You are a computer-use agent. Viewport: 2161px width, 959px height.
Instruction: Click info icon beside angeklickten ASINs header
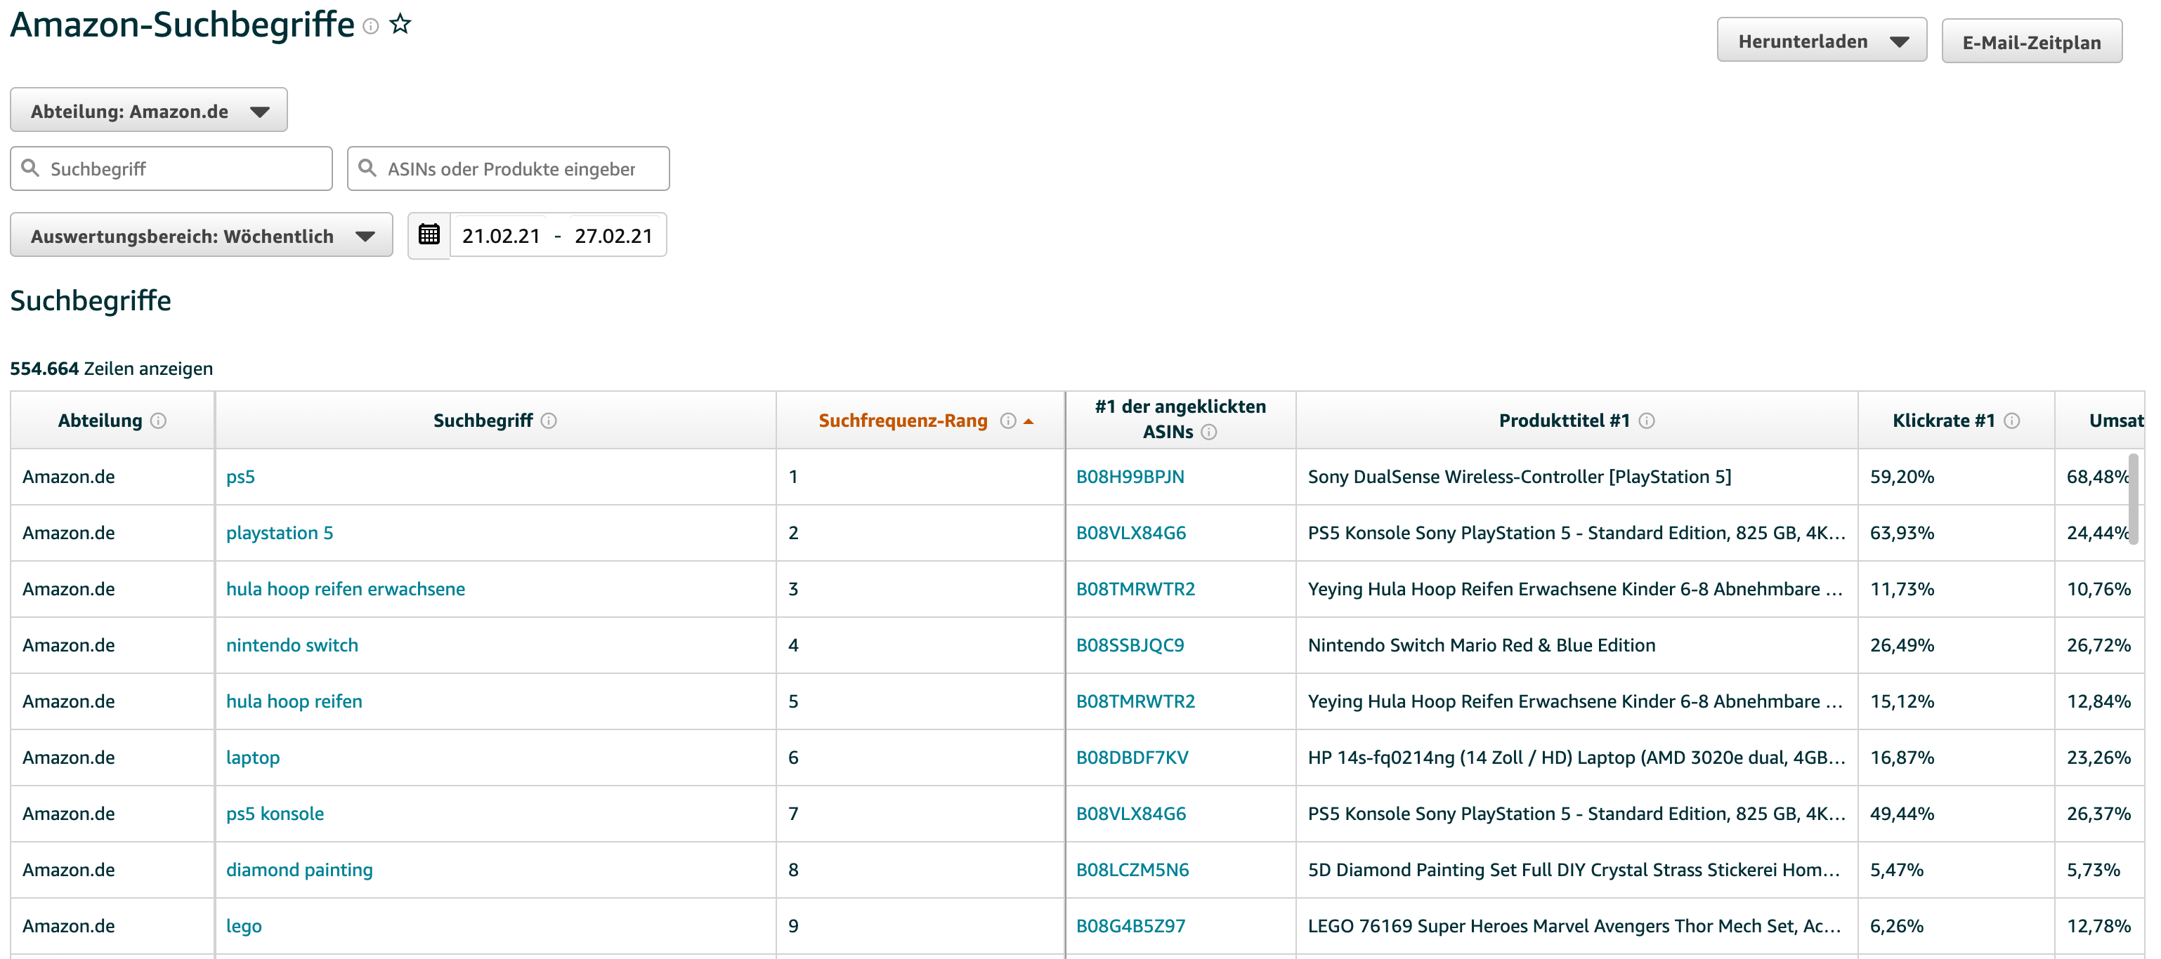pos(1209,432)
